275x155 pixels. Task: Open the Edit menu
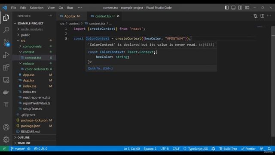coord(23,8)
